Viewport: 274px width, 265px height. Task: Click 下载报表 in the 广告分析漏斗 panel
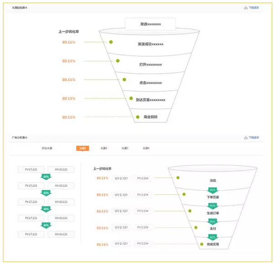click(x=254, y=138)
